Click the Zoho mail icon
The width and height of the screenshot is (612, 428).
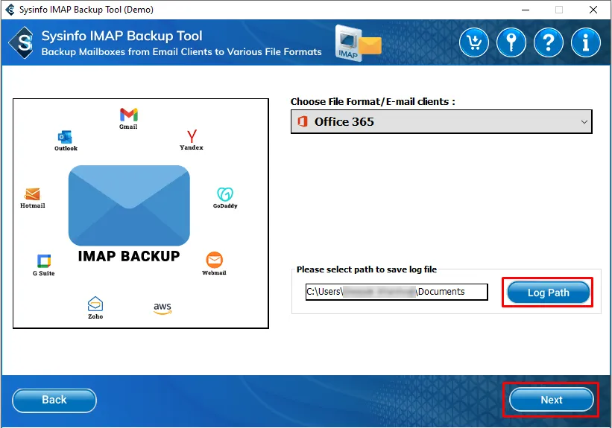(95, 304)
